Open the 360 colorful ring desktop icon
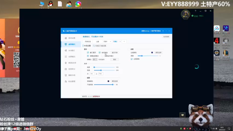The height and width of the screenshot is (131, 233). coord(78,4)
